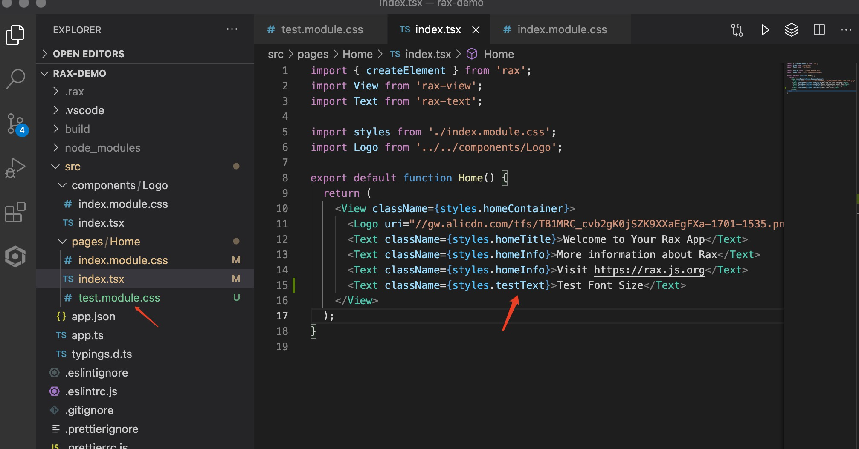
Task: Click the https://rax.js.org link in code
Action: pos(649,270)
